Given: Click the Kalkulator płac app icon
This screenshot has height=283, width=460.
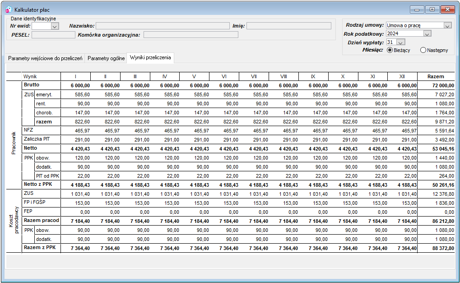Looking at the screenshot, I should click(9, 9).
